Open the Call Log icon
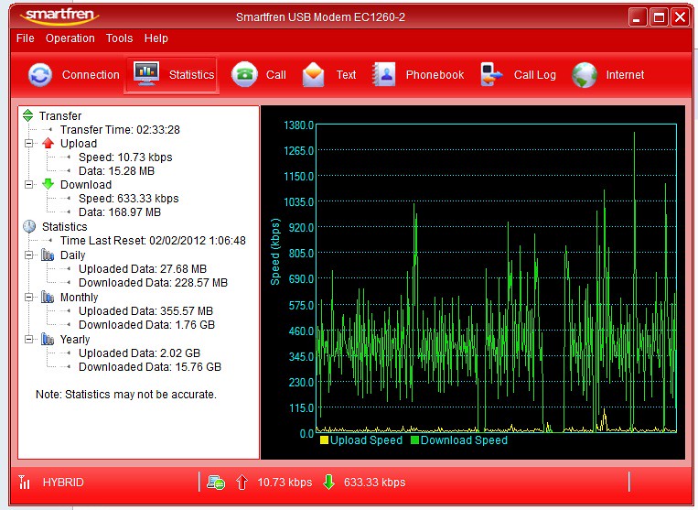 click(492, 75)
